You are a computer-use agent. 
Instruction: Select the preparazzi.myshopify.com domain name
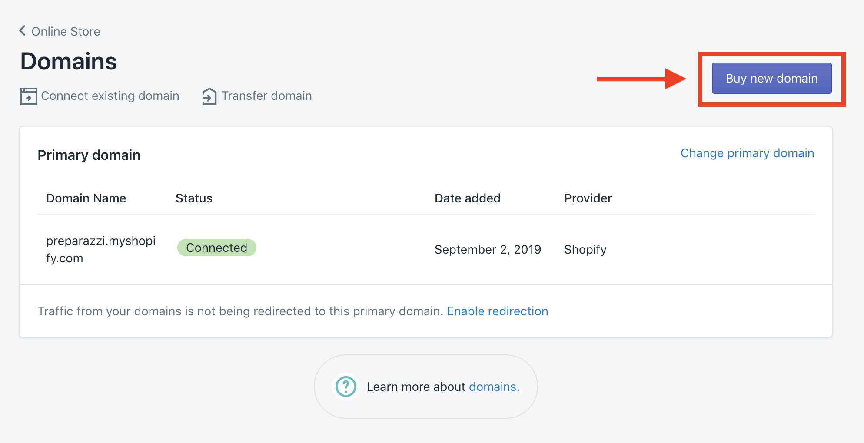pos(101,249)
